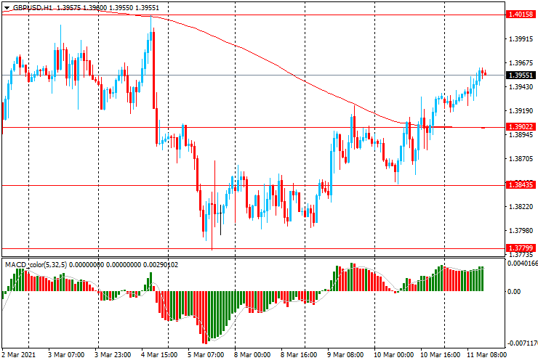Click the 10 Mar 16:00 time label

(440, 354)
